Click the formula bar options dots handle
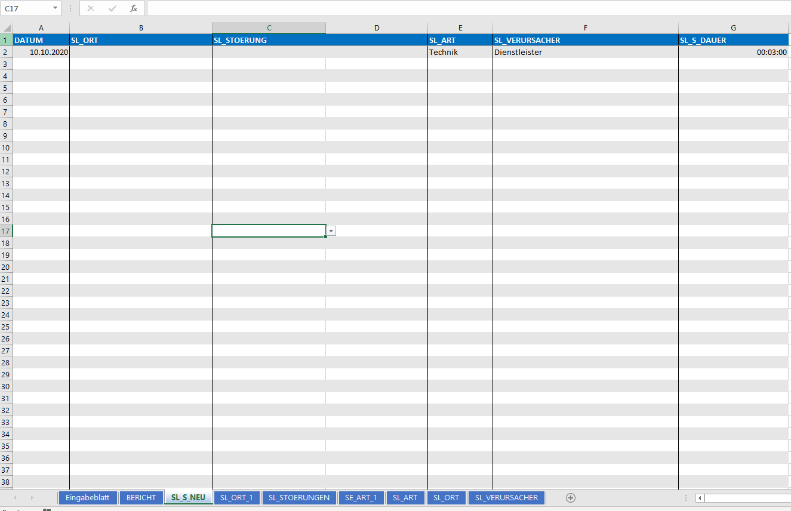The height and width of the screenshot is (511, 791). coord(71,8)
